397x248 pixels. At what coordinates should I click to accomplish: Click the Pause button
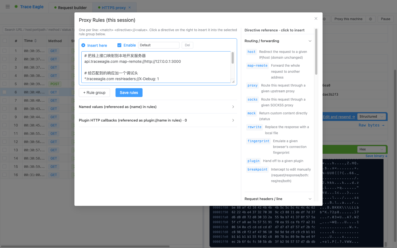click(385, 19)
